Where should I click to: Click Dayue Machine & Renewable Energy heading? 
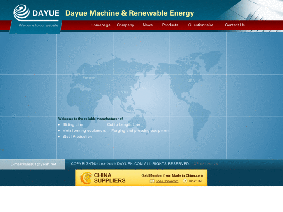130,13
